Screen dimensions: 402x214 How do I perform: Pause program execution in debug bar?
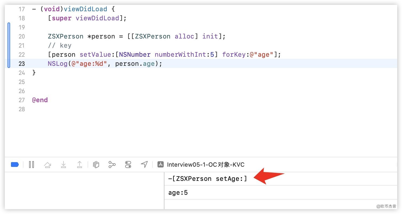31,165
